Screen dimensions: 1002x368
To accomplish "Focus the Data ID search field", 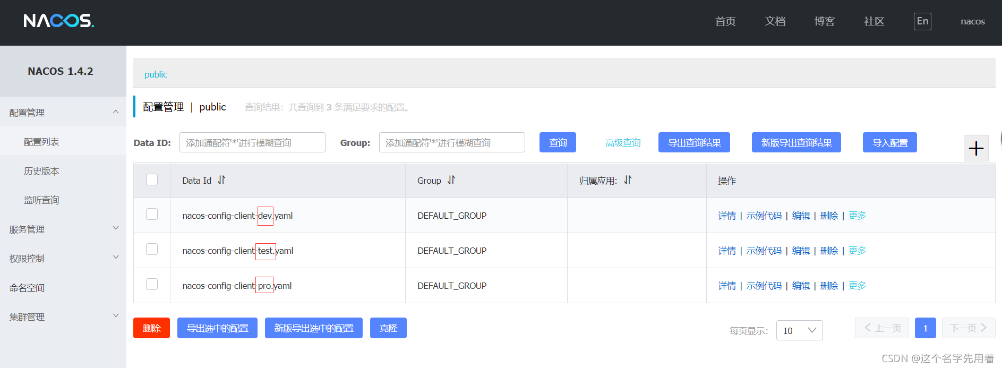I will (252, 142).
